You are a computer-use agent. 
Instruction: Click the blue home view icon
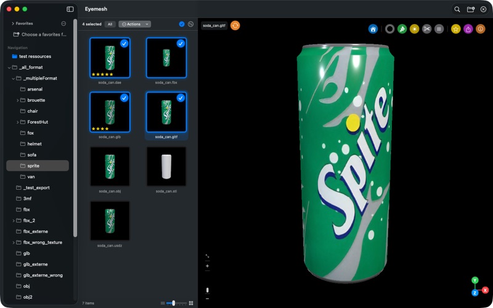(373, 29)
